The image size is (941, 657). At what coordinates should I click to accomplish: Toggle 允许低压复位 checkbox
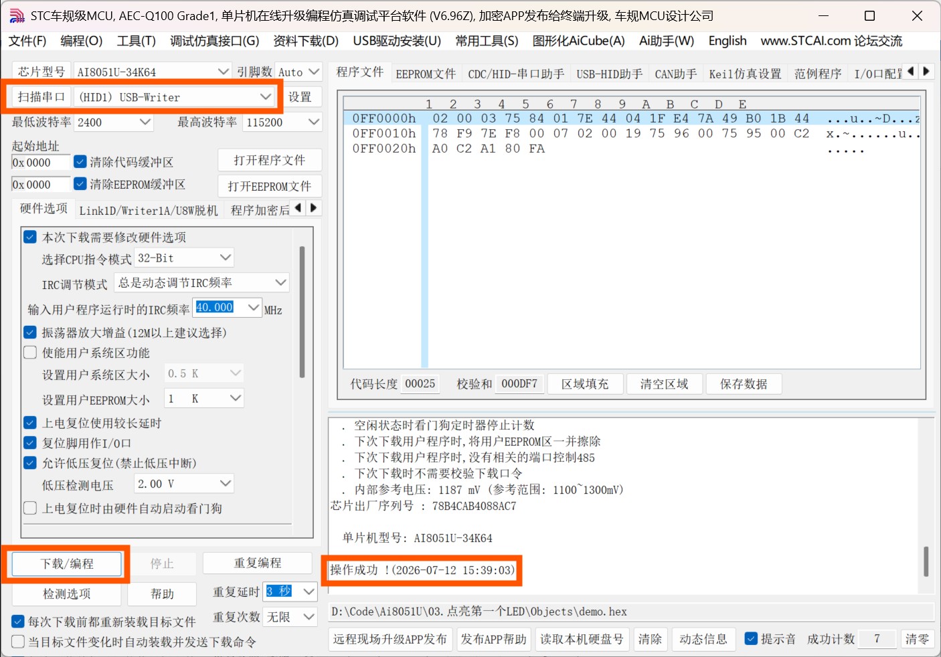(x=30, y=463)
